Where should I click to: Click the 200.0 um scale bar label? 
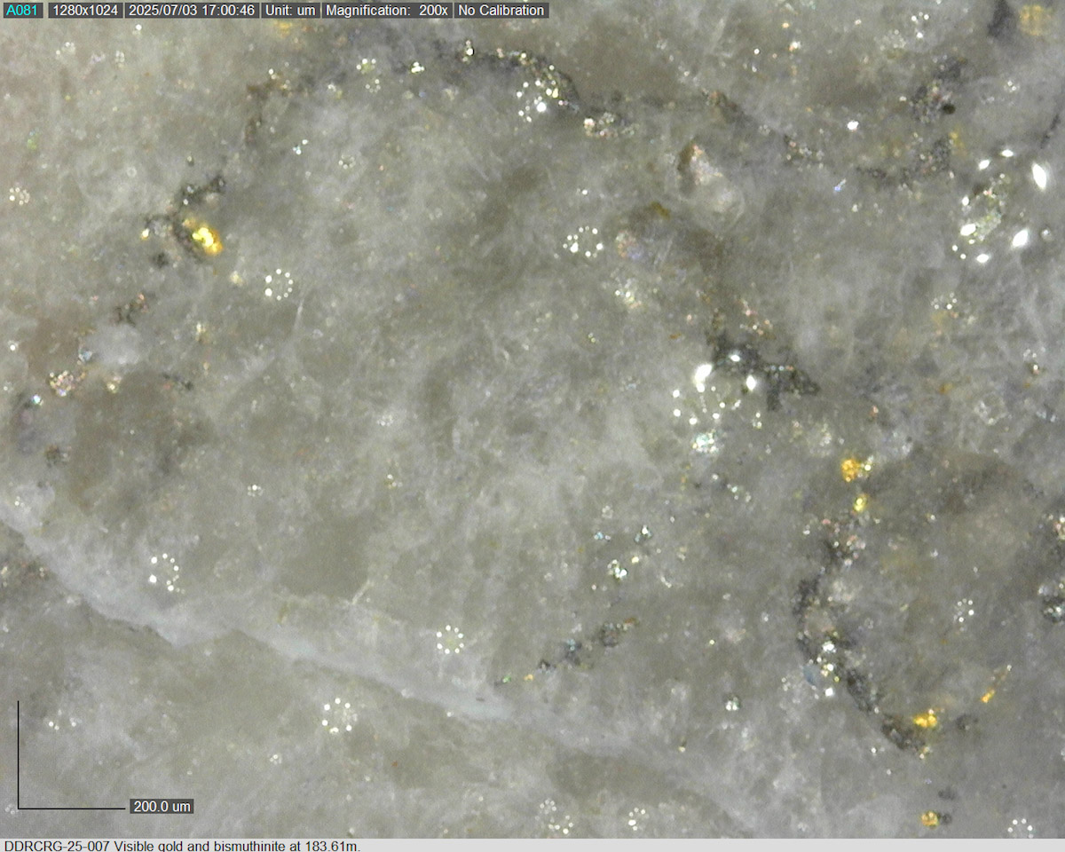click(162, 807)
